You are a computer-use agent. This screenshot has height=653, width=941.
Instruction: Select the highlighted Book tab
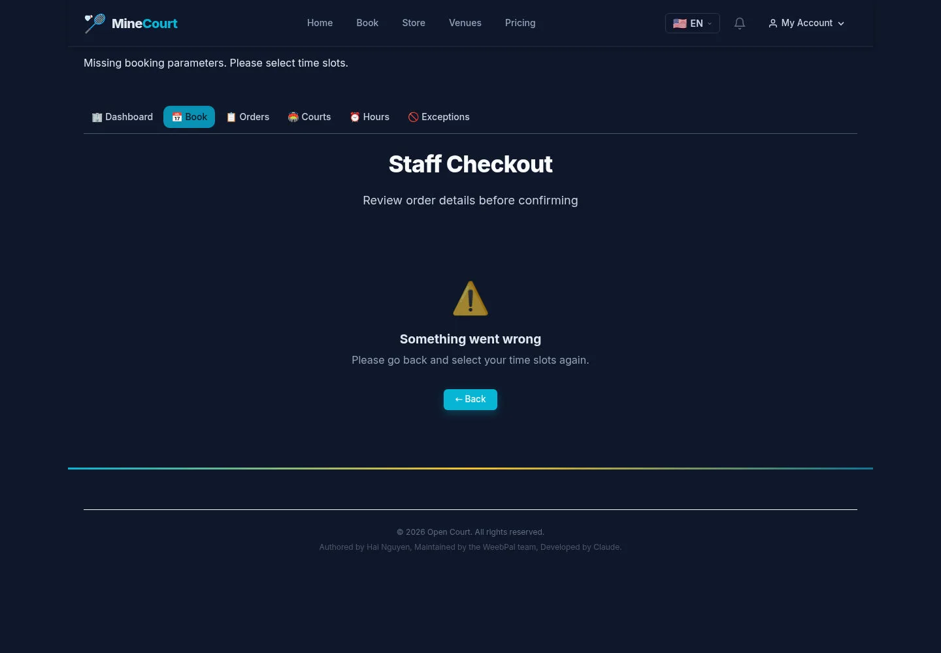[x=189, y=117]
